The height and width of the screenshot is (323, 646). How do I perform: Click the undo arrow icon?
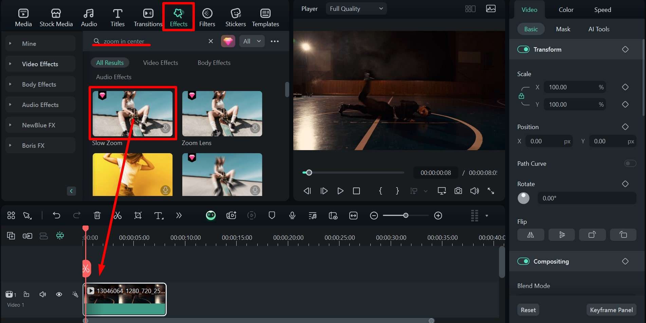56,216
